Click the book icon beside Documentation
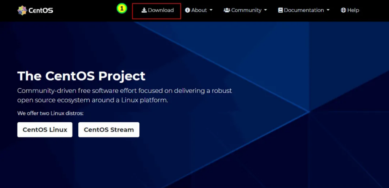This screenshot has width=389, height=188. (x=280, y=10)
